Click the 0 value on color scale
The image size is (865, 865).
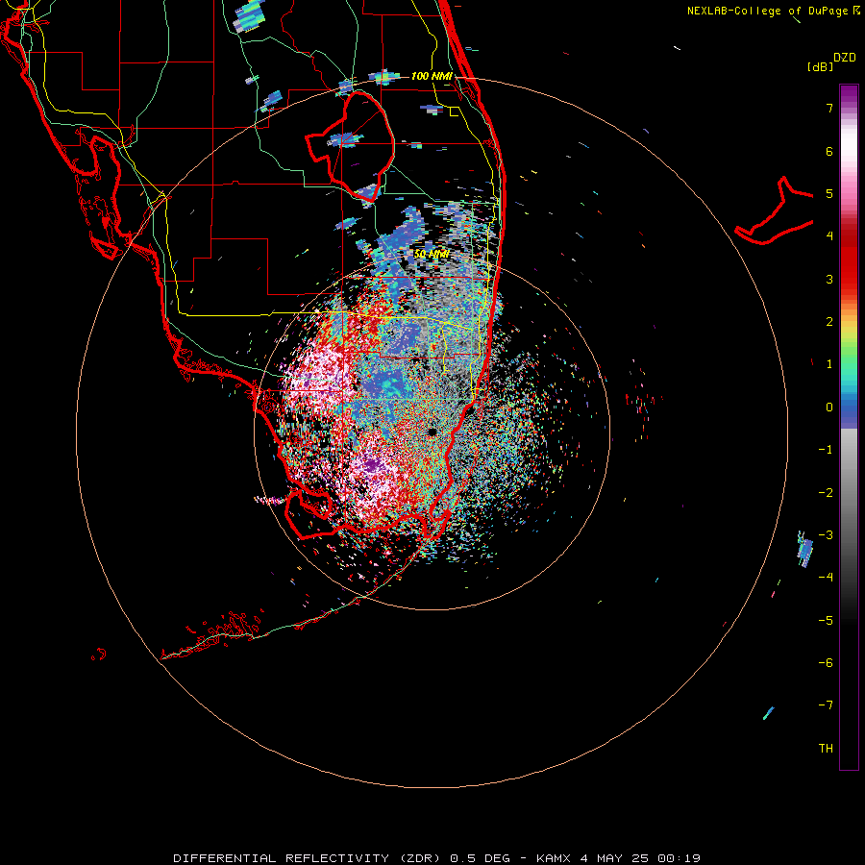829,408
